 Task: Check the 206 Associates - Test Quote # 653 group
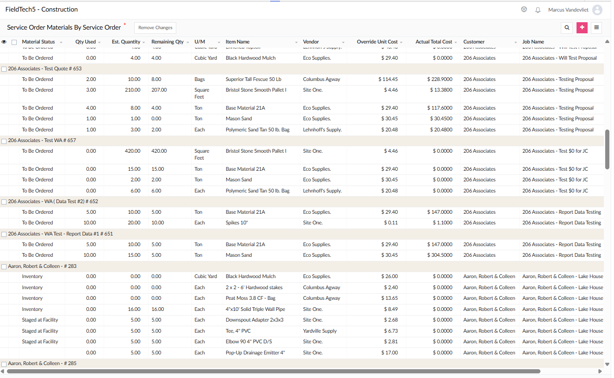coord(4,69)
